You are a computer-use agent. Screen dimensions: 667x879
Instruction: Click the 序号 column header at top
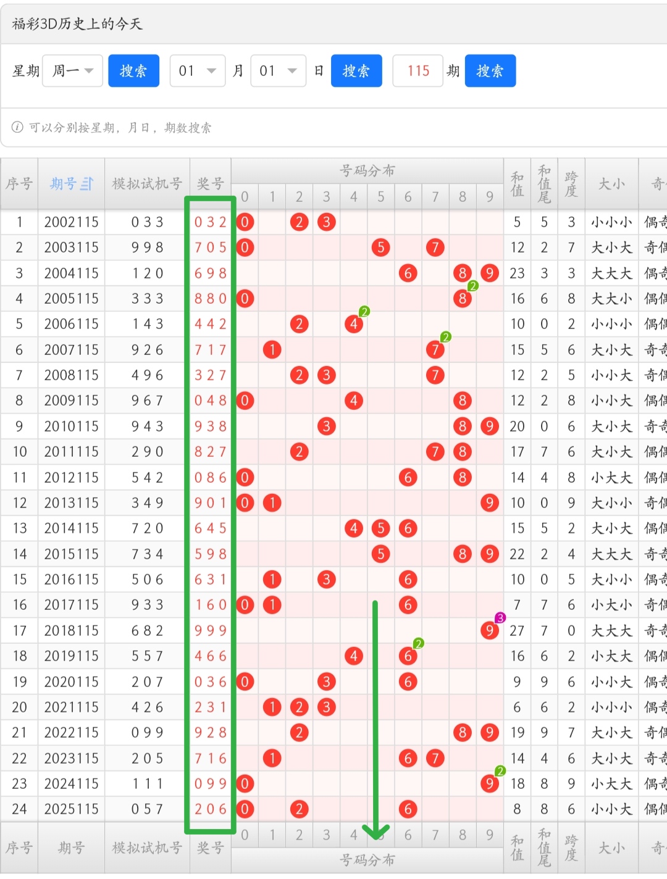coord(19,184)
